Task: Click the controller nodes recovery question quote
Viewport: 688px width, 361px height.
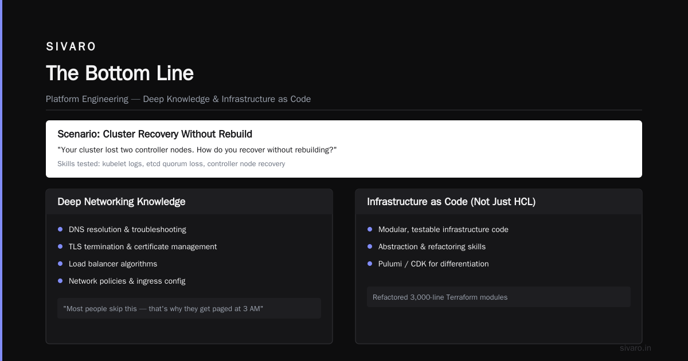Action: tap(197, 150)
